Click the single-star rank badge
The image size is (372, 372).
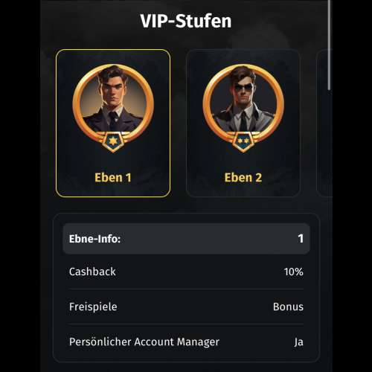coord(113,141)
